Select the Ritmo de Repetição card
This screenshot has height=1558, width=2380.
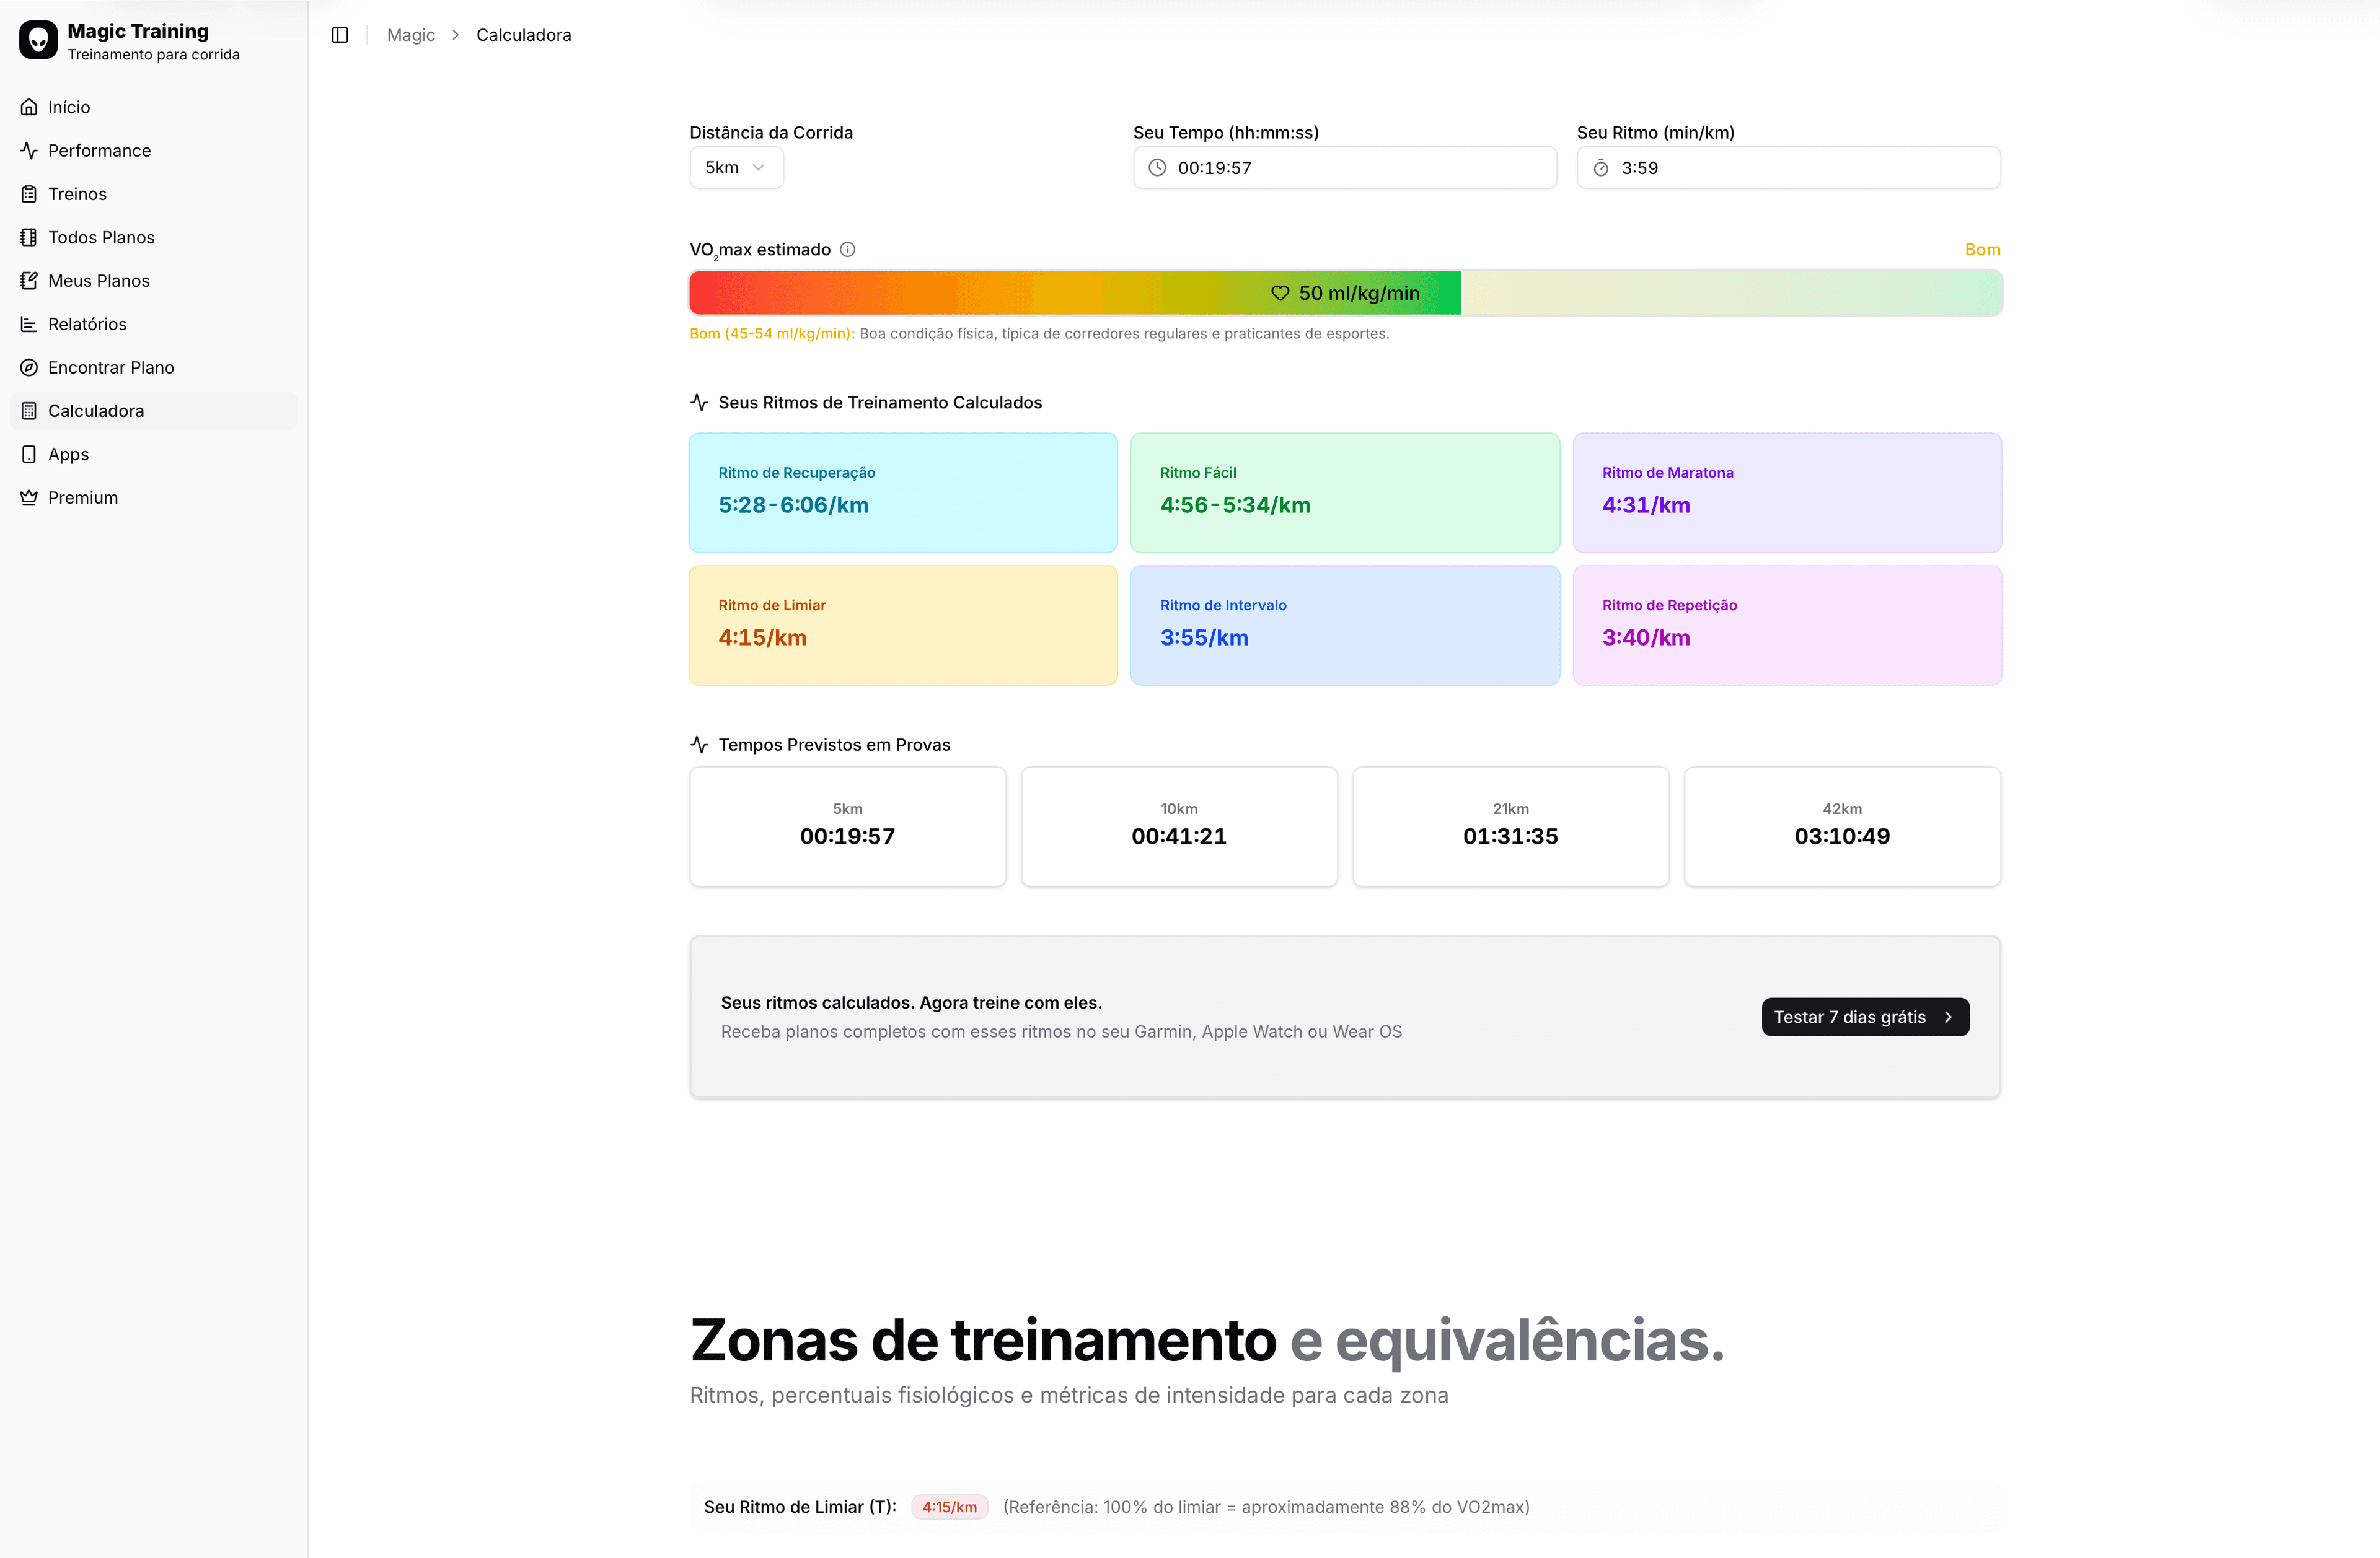pyautogui.click(x=1787, y=626)
